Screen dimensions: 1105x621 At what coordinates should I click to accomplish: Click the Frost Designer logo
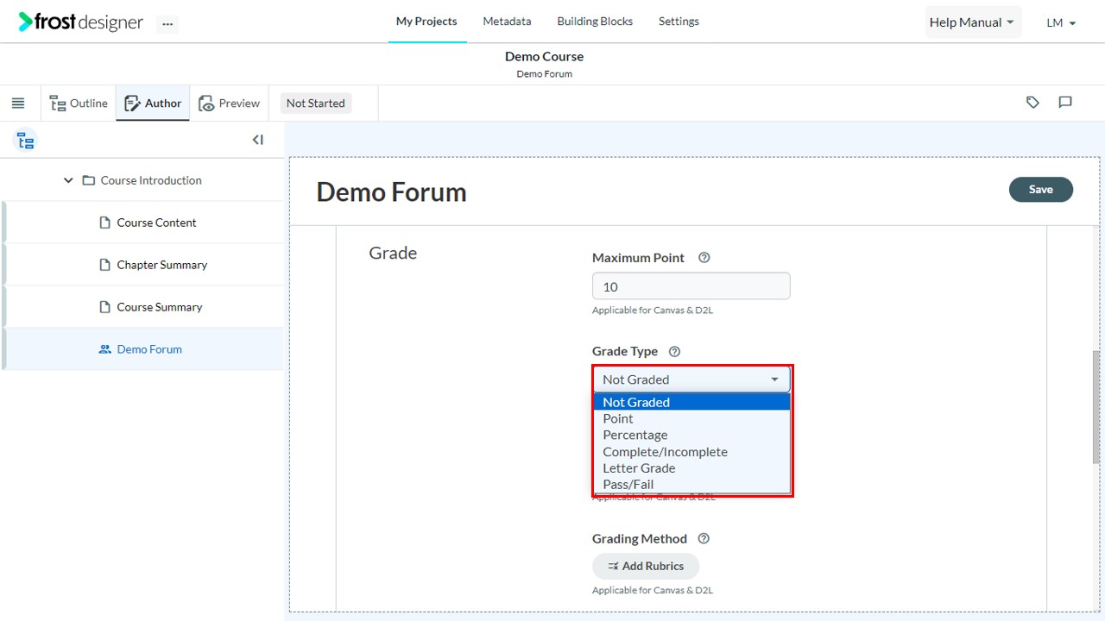80,22
